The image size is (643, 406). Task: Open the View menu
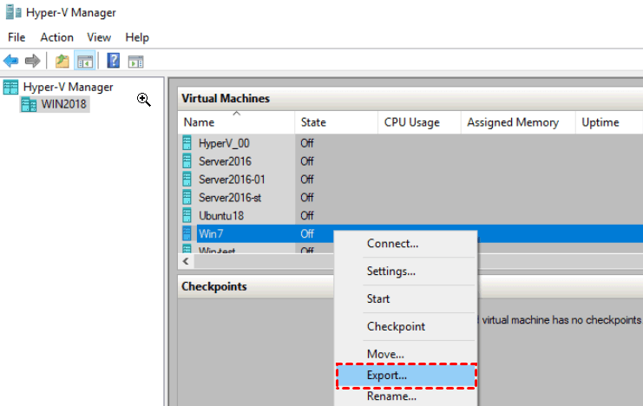(99, 37)
